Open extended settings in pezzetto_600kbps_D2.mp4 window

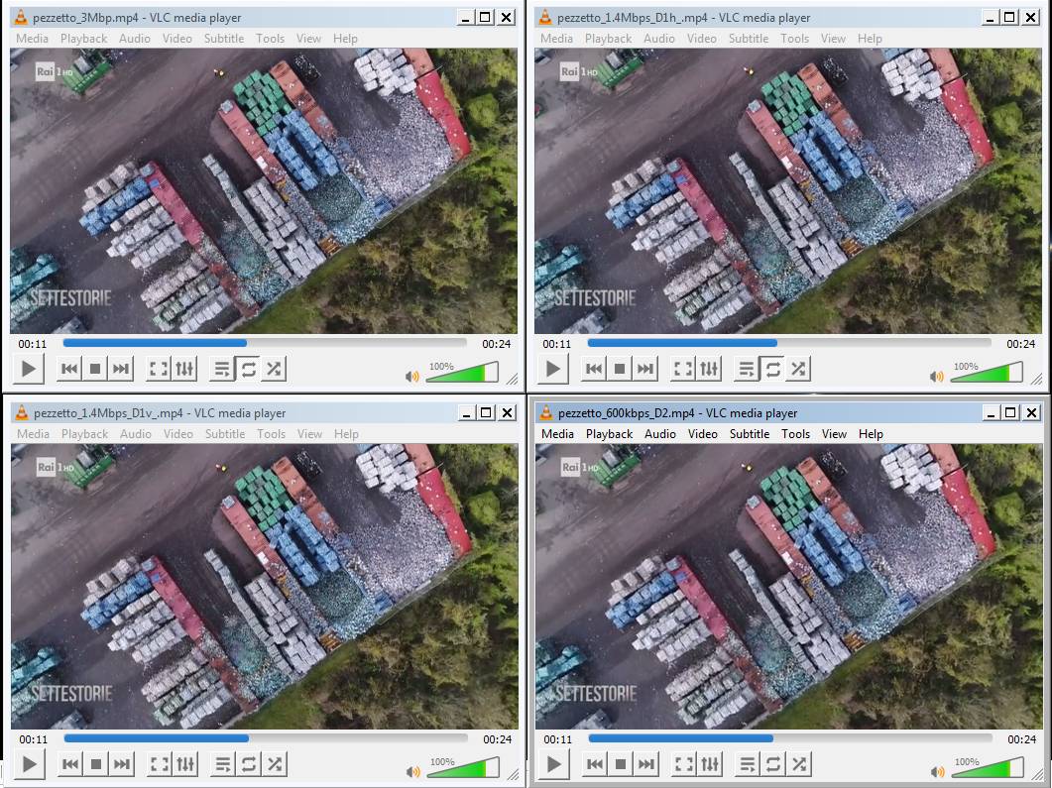[x=711, y=764]
